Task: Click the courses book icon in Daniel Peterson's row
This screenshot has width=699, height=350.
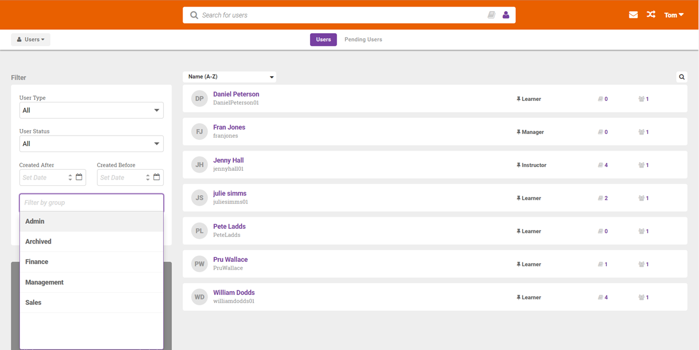Action: click(x=601, y=99)
